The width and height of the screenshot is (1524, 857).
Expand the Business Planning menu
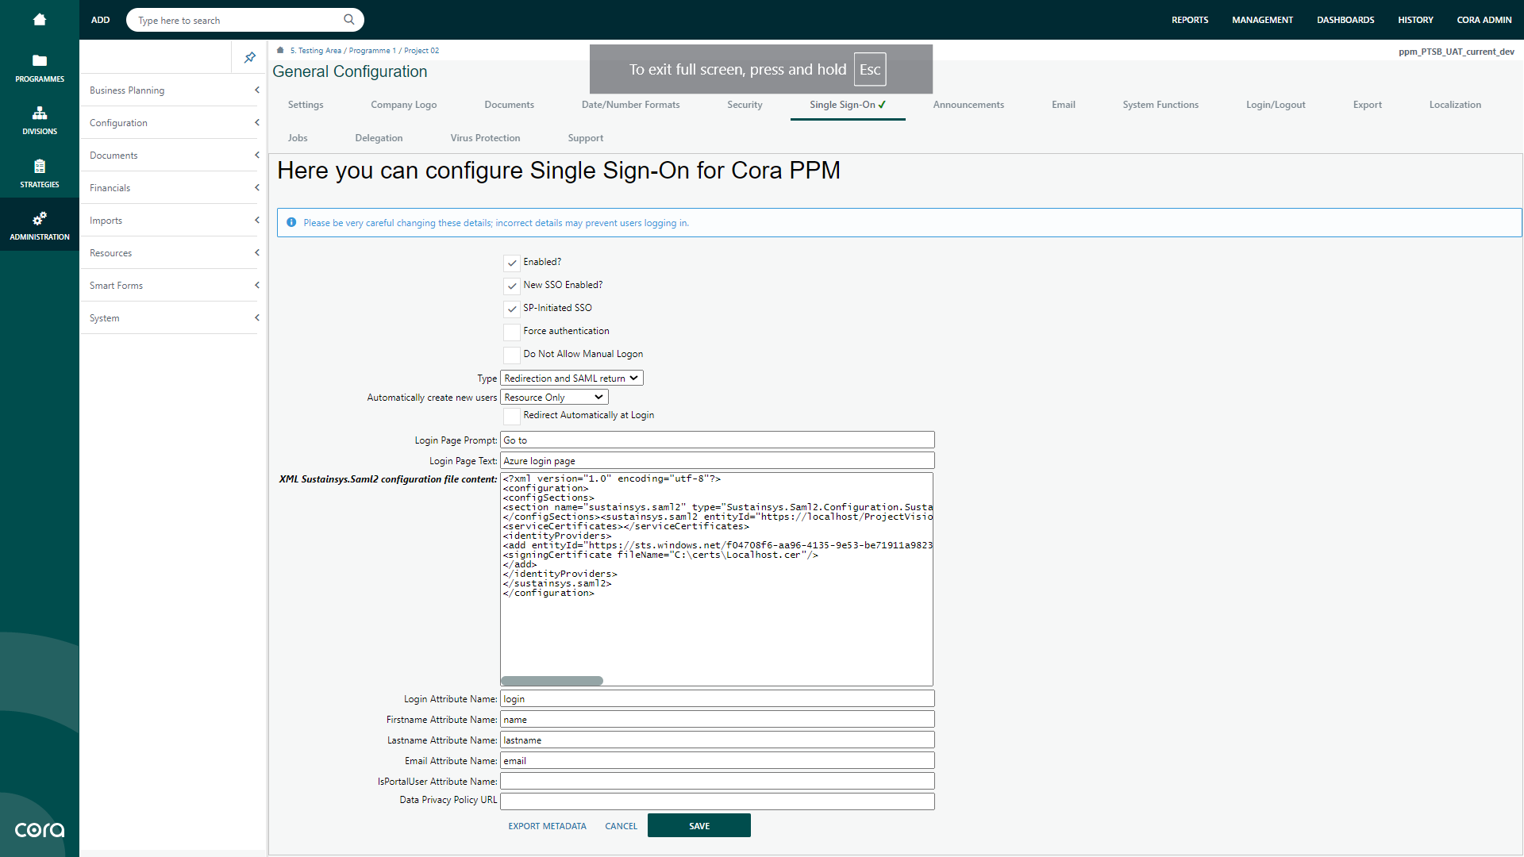(x=173, y=90)
